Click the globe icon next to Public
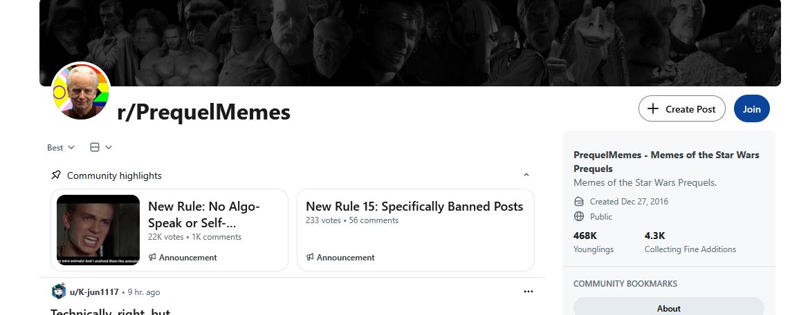The width and height of the screenshot is (790, 315). click(579, 216)
